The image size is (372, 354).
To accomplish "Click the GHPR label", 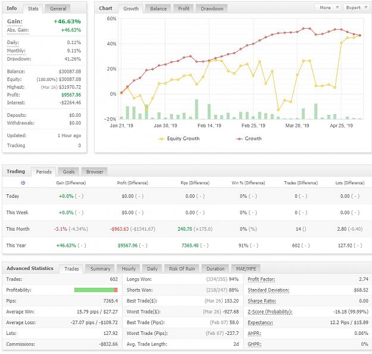I will (254, 344).
